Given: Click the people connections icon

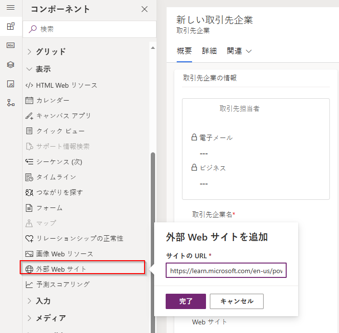Looking at the screenshot, I should pyautogui.click(x=29, y=193).
